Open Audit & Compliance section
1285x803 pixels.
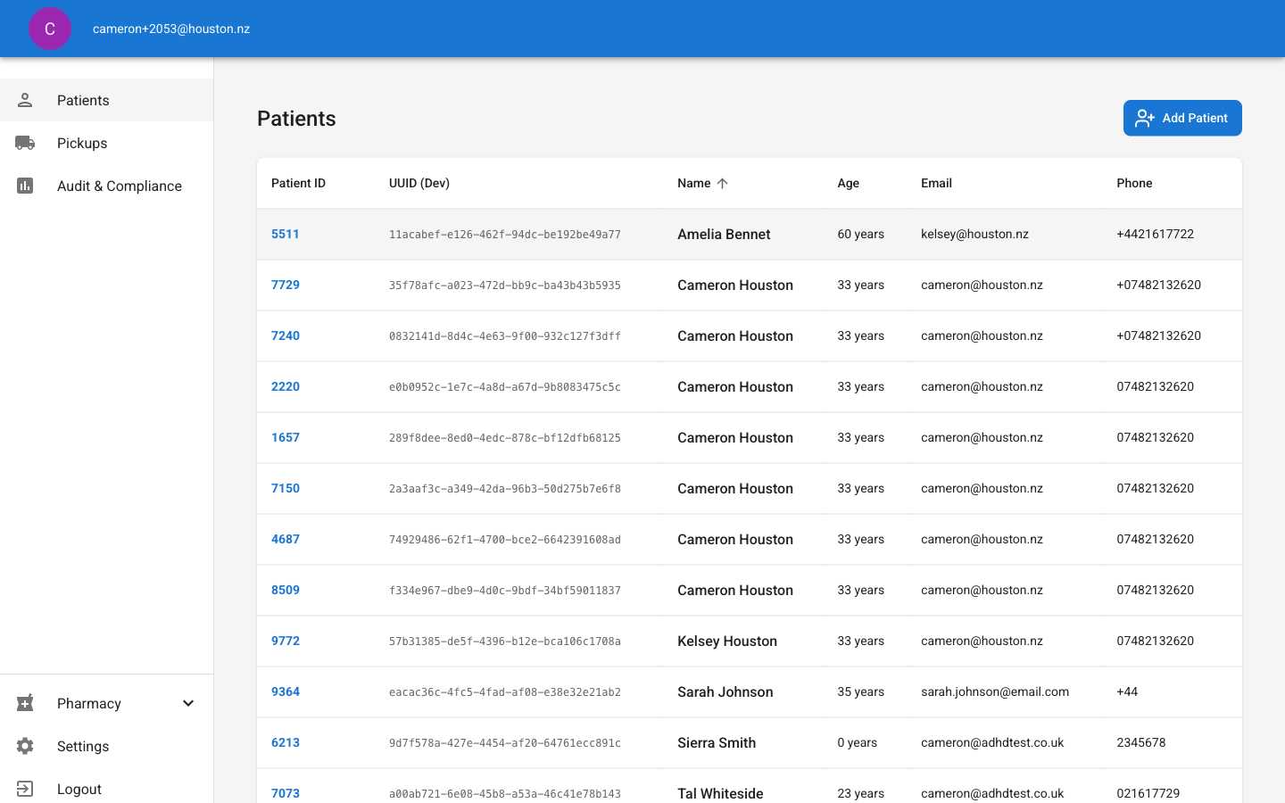(x=107, y=186)
